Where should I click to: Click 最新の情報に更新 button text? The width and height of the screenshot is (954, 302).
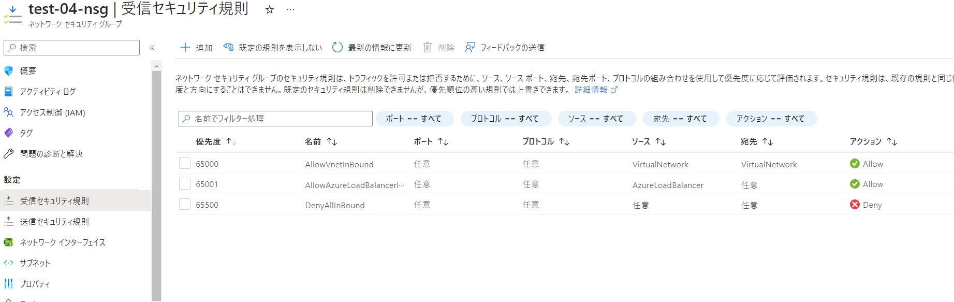[379, 48]
